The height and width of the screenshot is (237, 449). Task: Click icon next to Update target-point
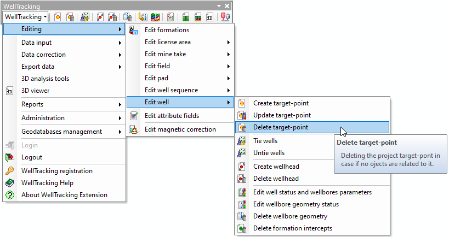coord(242,115)
